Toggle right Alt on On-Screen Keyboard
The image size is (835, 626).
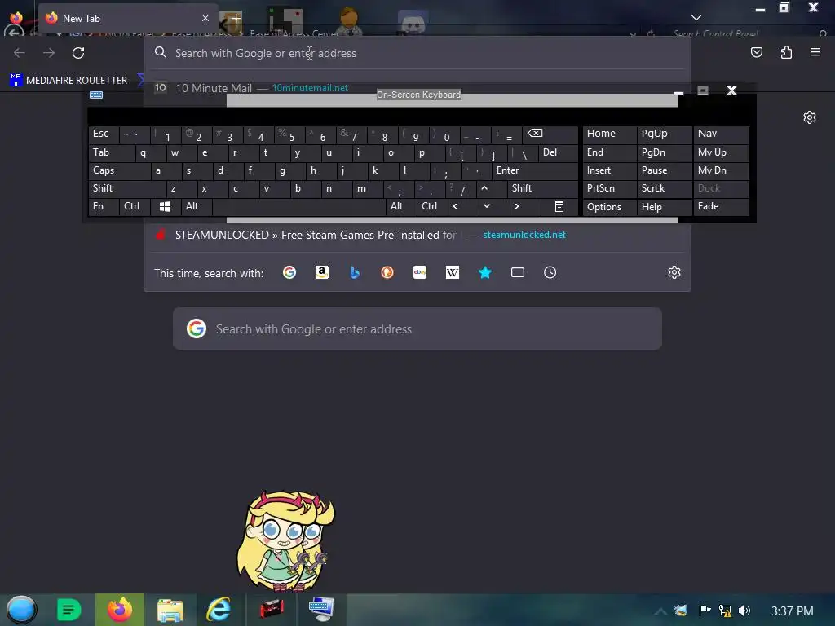(x=400, y=206)
